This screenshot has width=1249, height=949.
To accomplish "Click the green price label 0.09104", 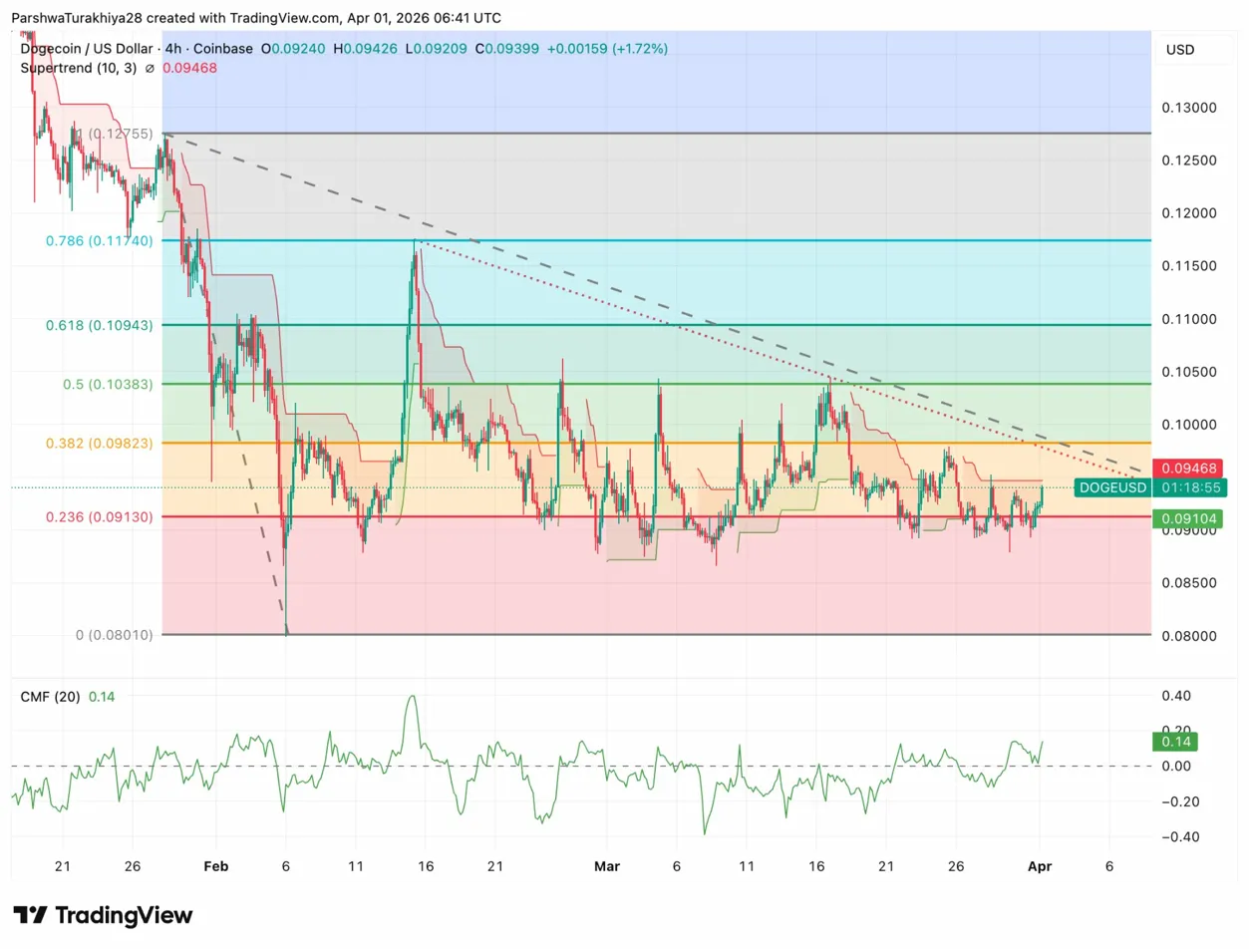I will click(1186, 518).
